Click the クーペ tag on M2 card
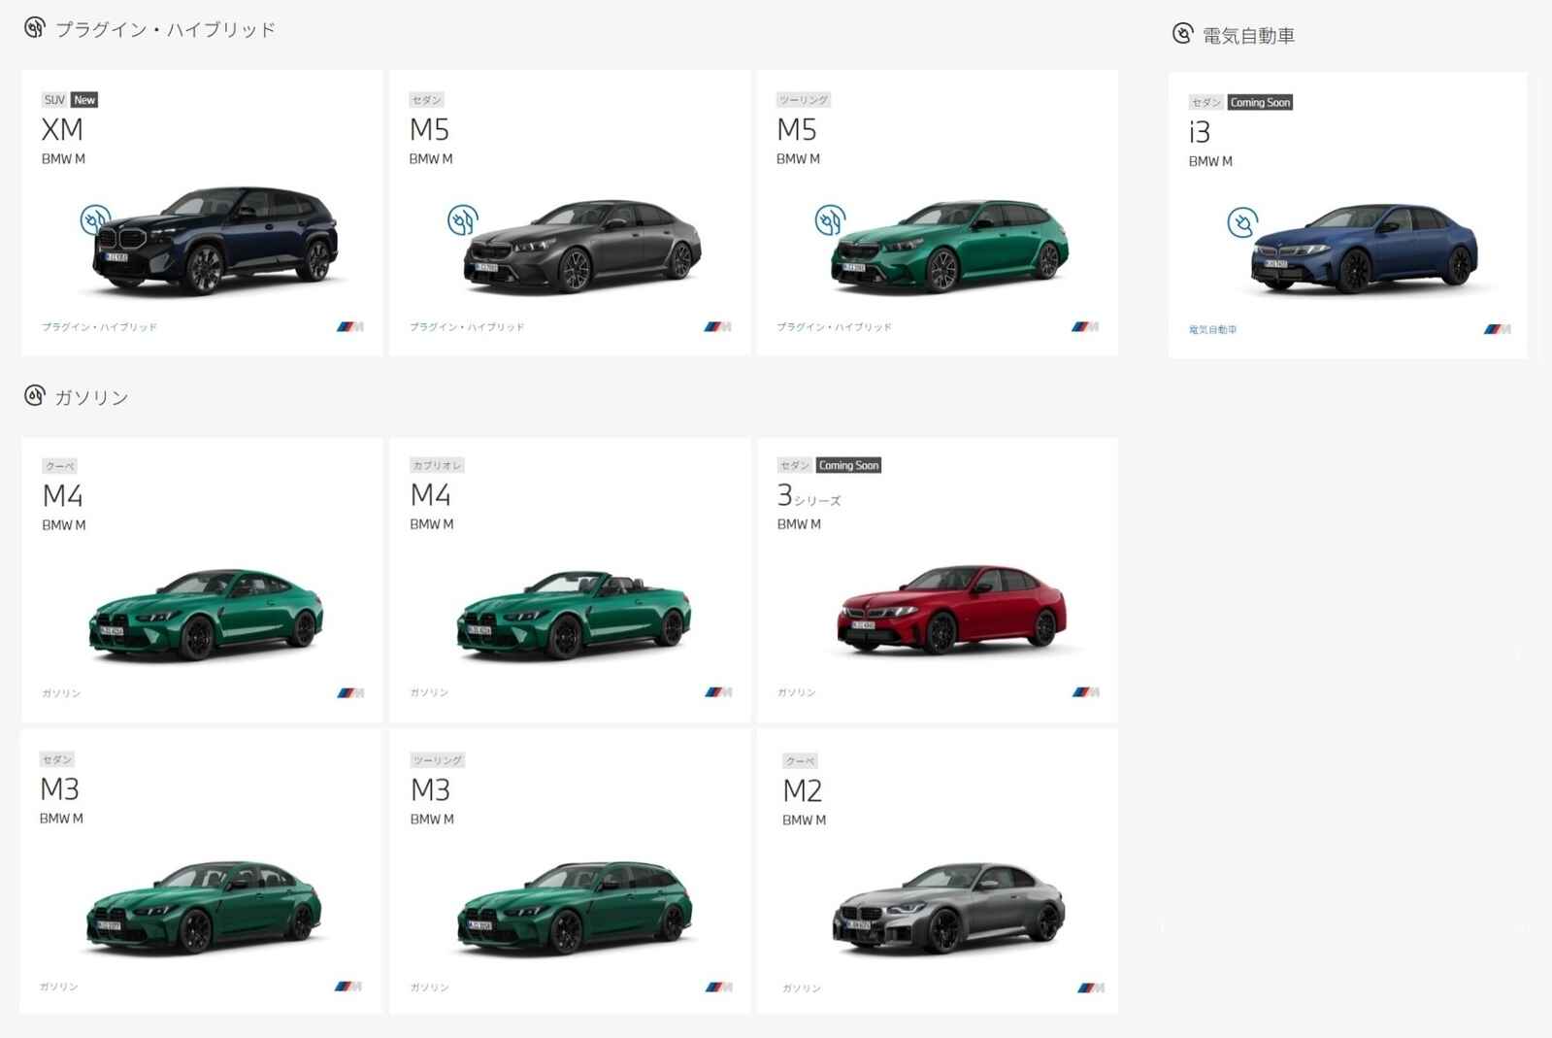1552x1038 pixels. 800,761
